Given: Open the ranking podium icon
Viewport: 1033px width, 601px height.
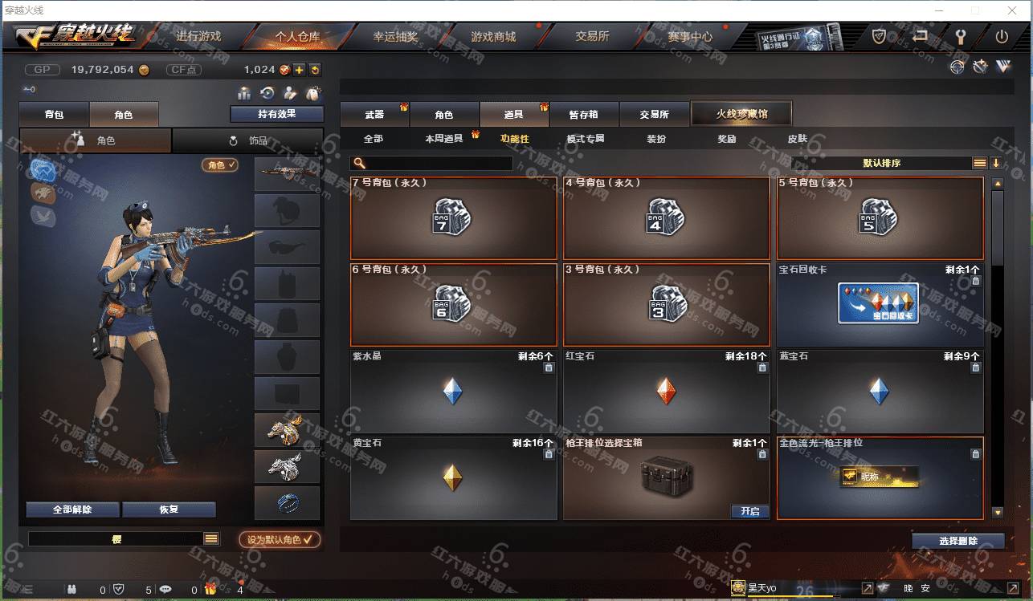Looking at the screenshot, I should point(245,93).
